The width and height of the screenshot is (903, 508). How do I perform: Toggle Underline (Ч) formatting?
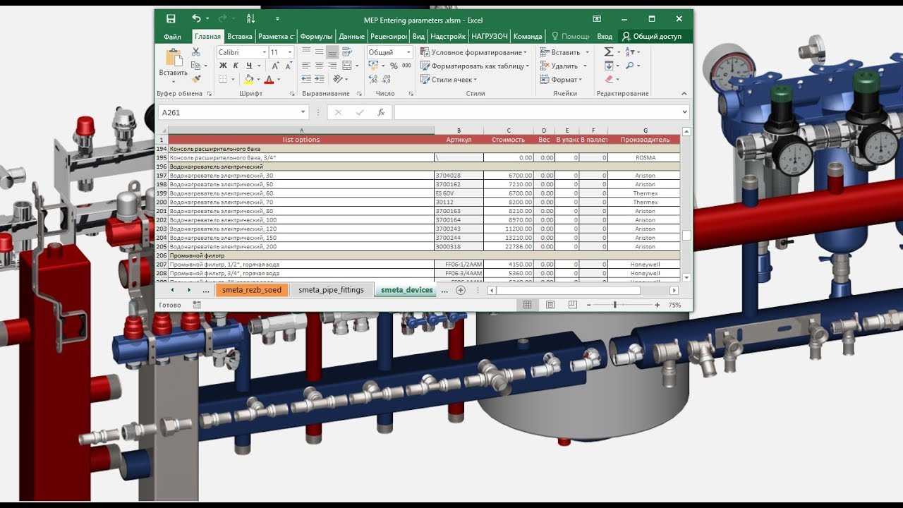248,66
